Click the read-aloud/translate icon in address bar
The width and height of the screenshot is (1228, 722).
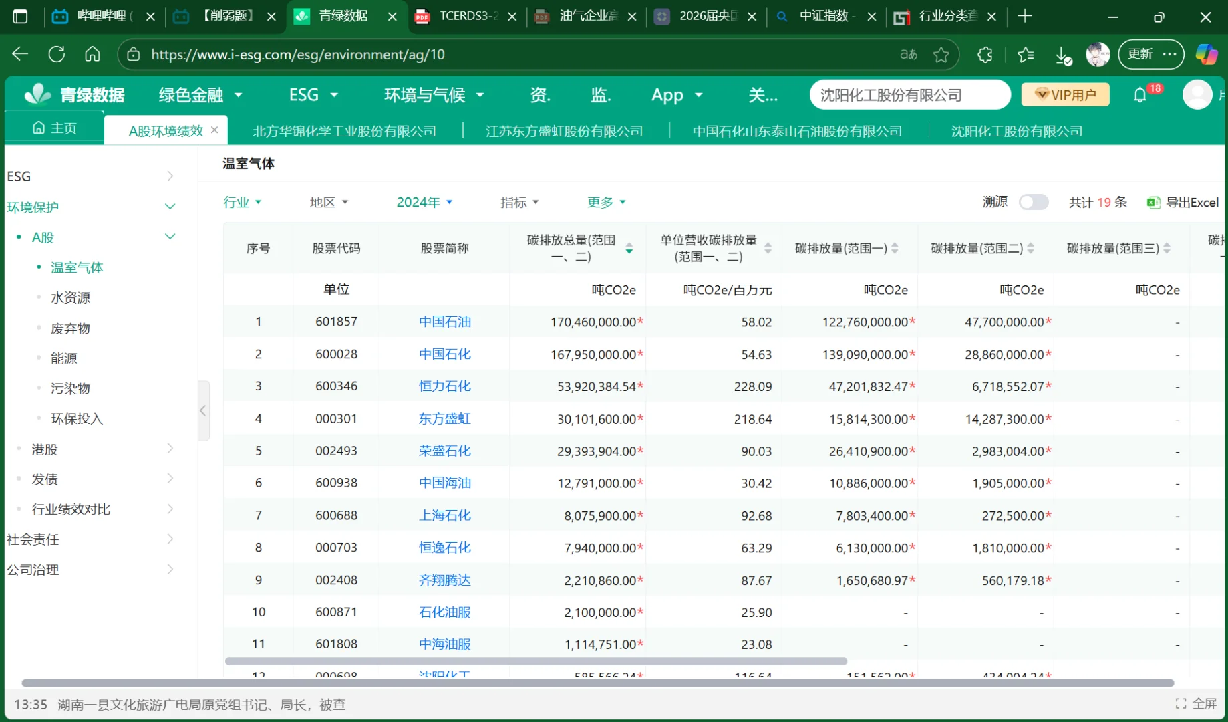coord(909,55)
